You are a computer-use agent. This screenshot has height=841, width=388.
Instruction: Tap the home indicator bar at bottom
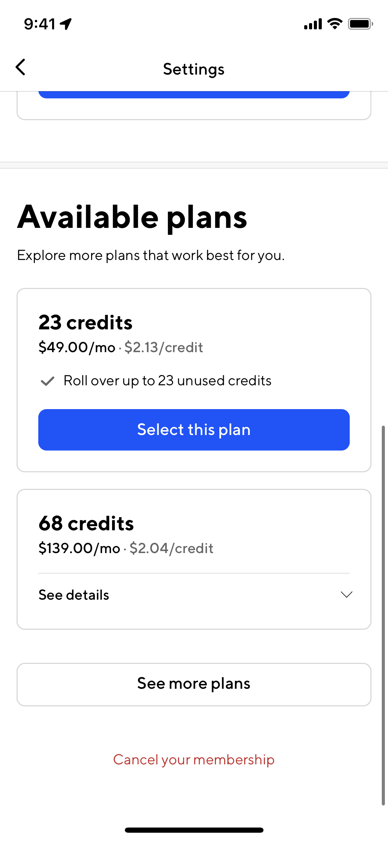point(194,830)
